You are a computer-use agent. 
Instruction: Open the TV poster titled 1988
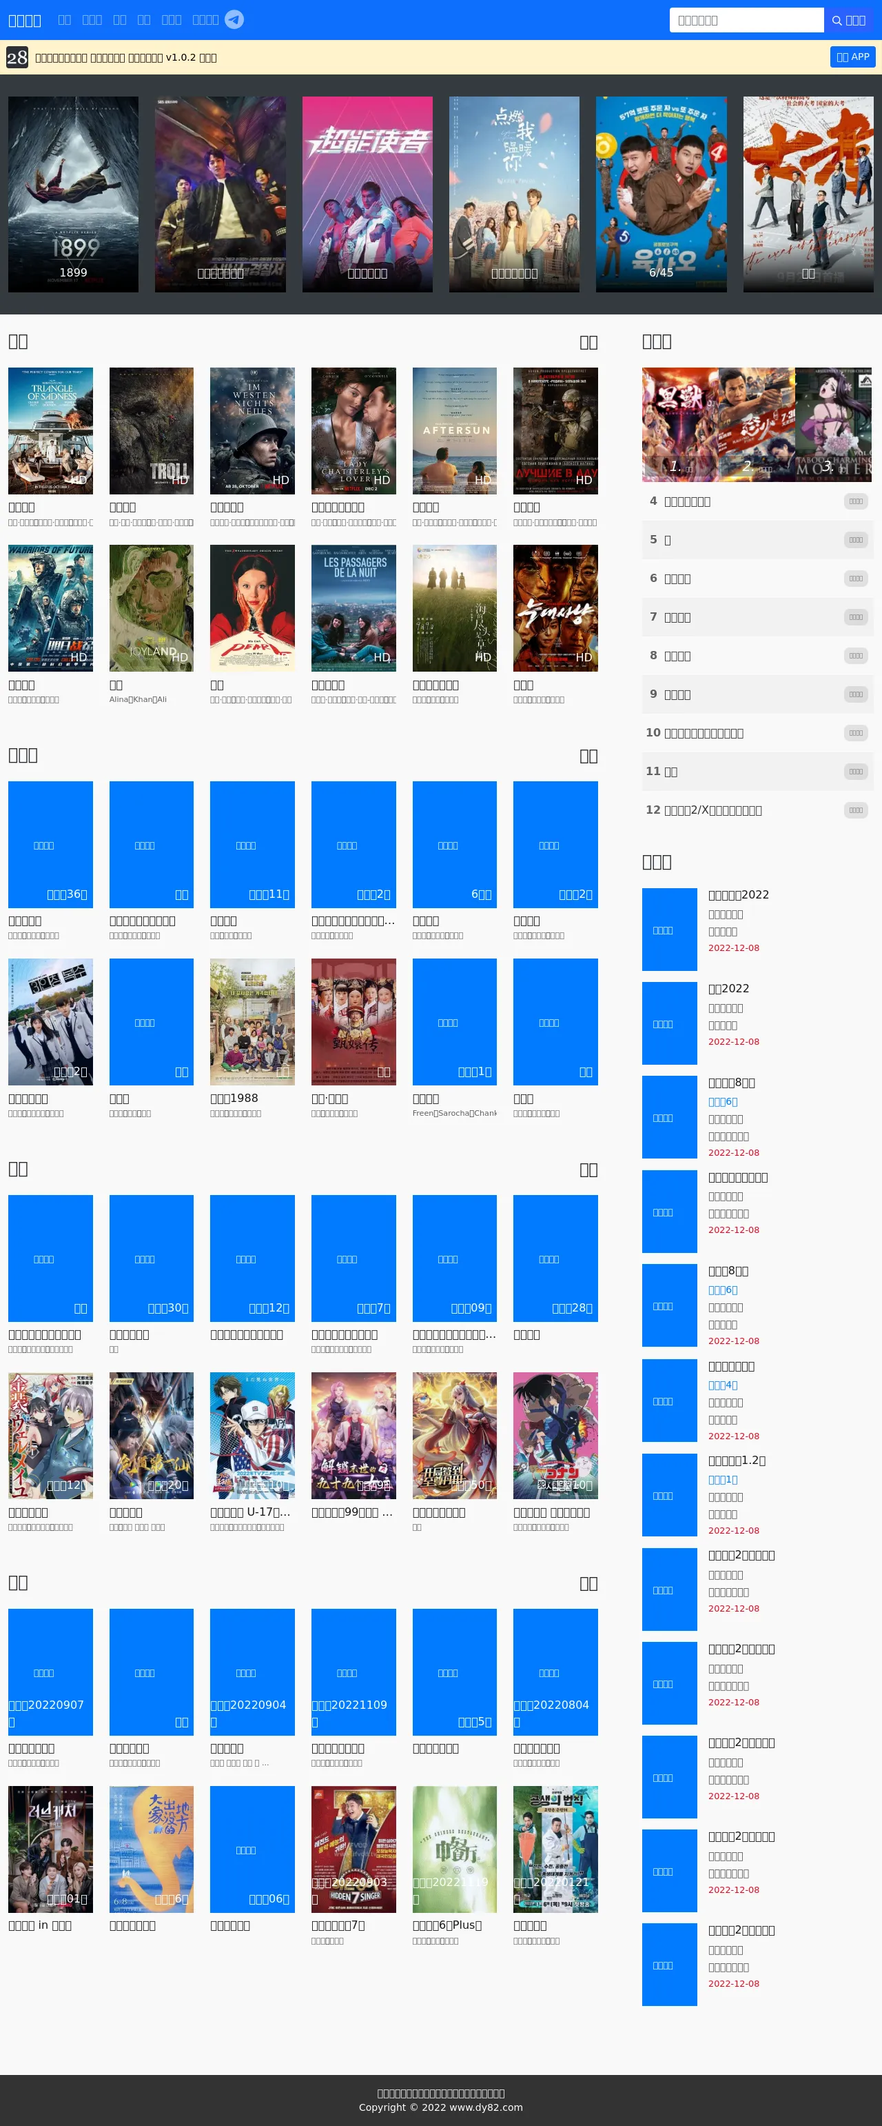point(252,1022)
